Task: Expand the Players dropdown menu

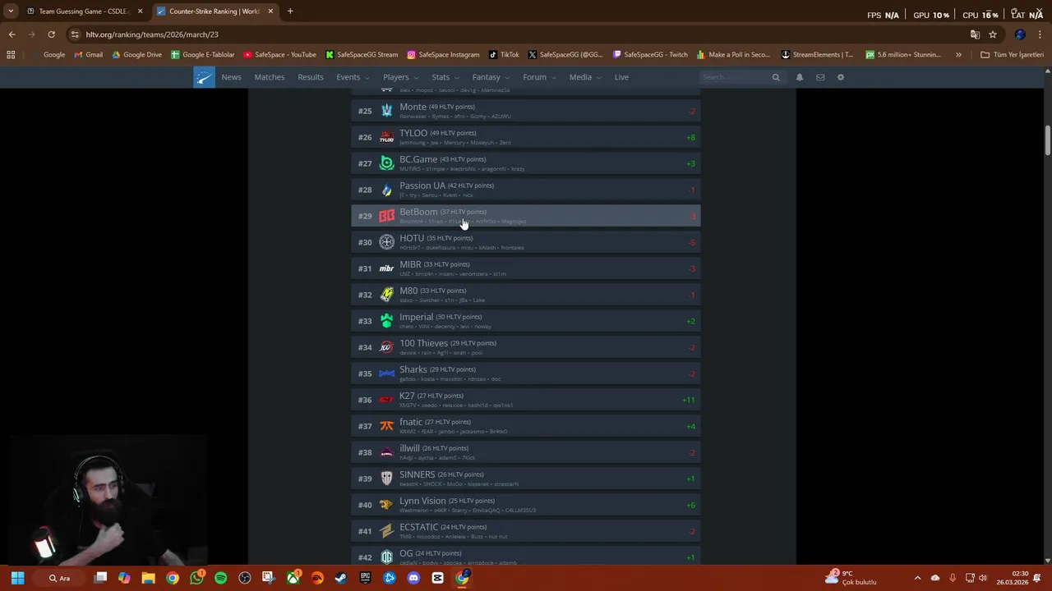Action: [399, 77]
